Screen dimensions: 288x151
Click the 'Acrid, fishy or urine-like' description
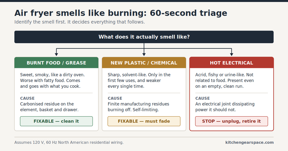224,81
